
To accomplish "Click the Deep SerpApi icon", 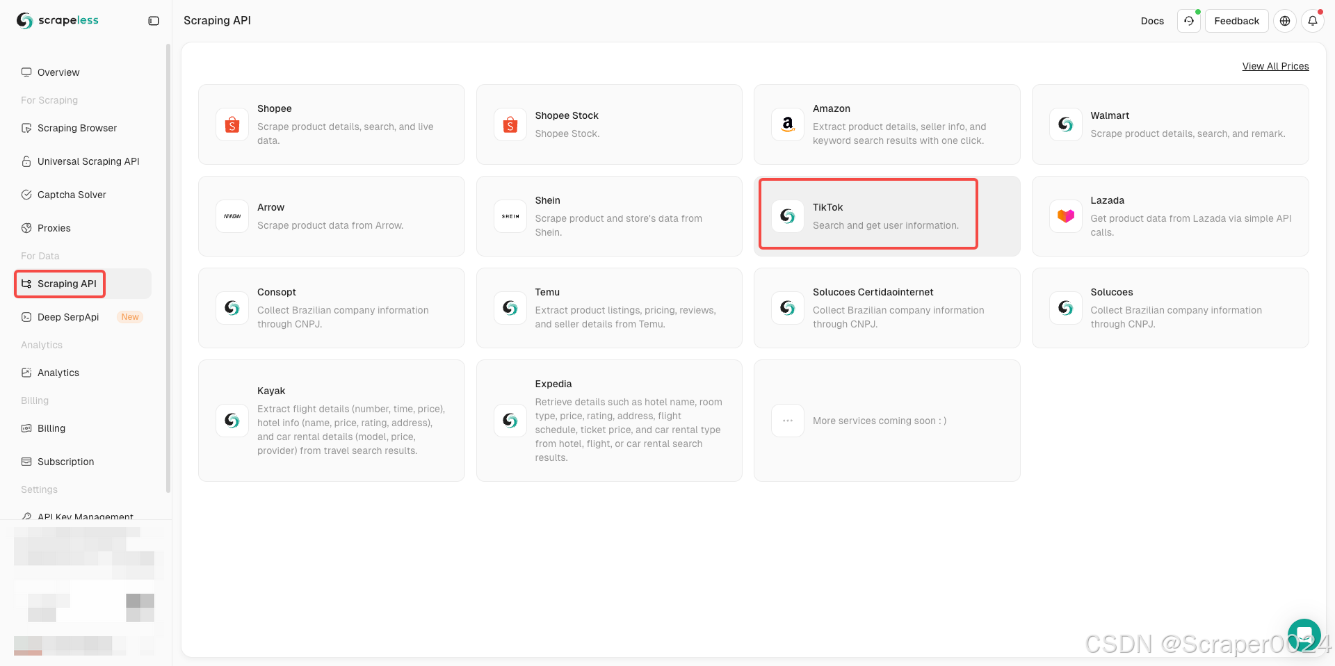I will tap(26, 317).
